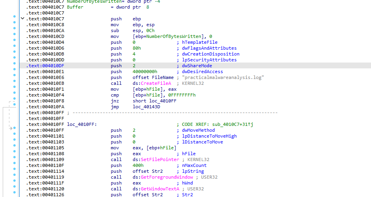Click the dwShareMode comment on highlighted line

197,66
